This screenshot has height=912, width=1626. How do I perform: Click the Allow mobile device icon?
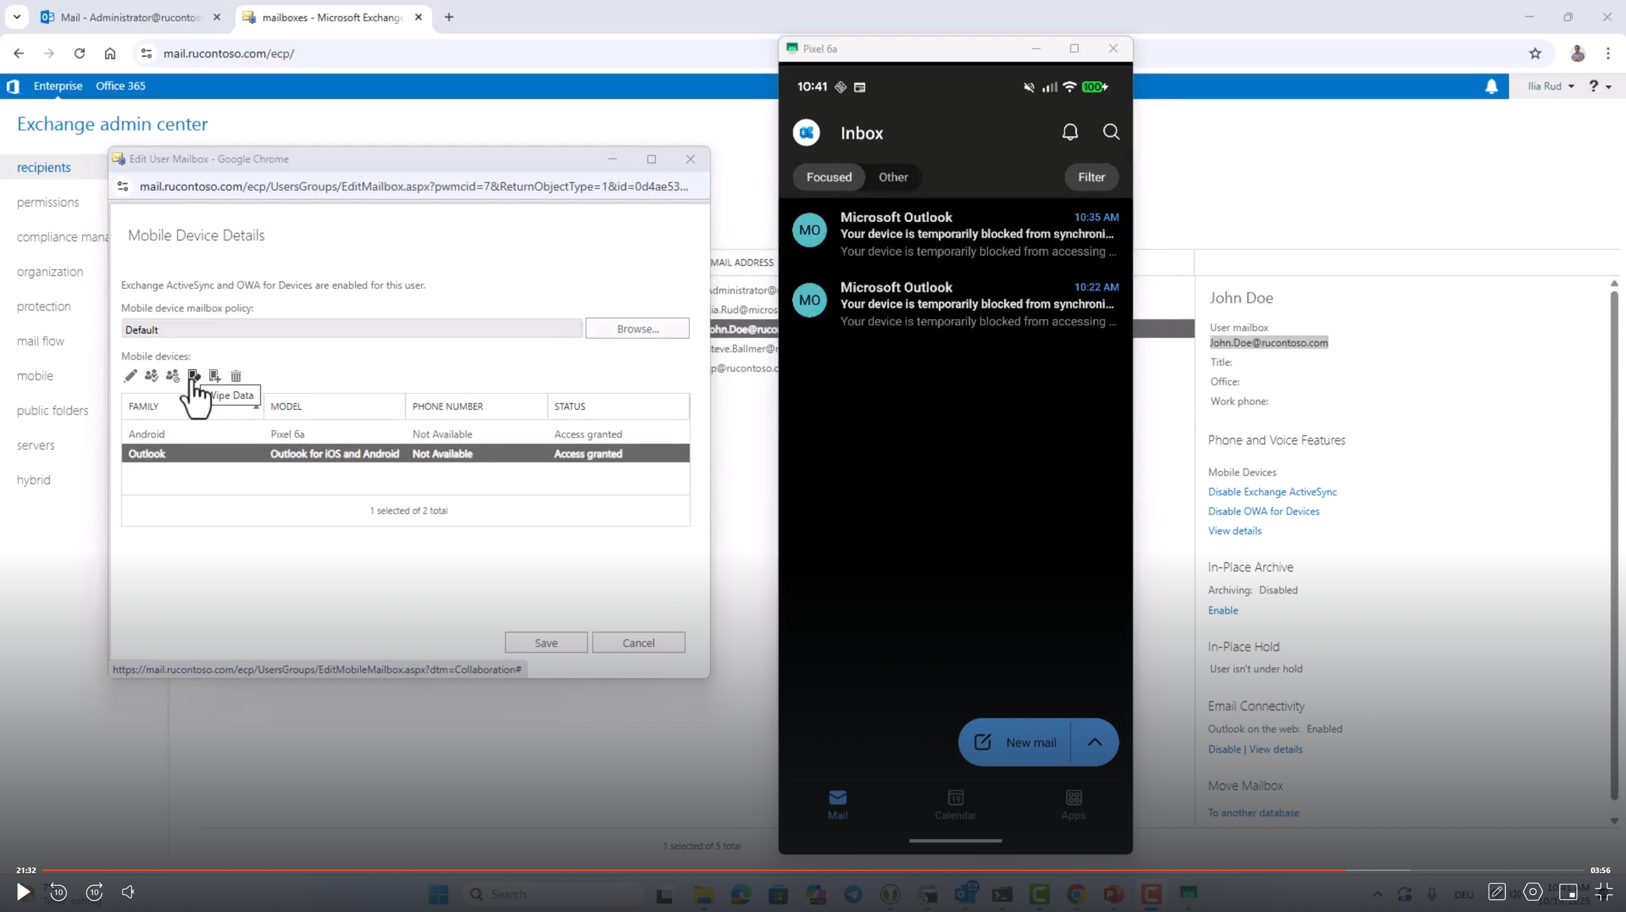pos(151,376)
